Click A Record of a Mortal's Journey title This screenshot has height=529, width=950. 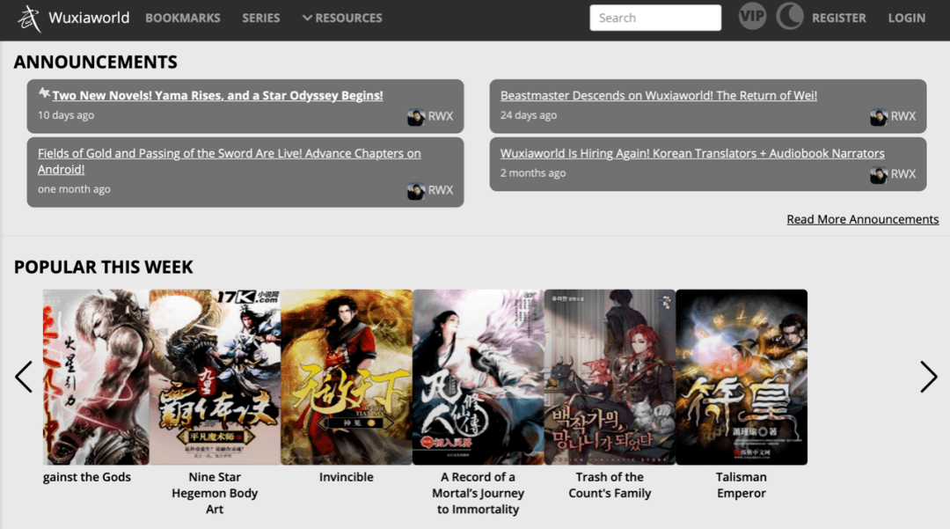[478, 493]
